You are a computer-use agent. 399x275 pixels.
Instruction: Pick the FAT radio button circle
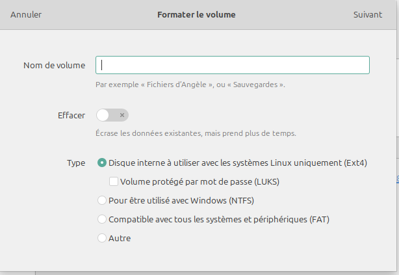click(102, 219)
